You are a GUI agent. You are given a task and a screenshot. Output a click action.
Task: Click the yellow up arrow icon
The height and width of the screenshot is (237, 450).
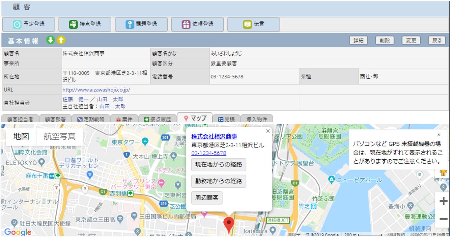(x=61, y=40)
